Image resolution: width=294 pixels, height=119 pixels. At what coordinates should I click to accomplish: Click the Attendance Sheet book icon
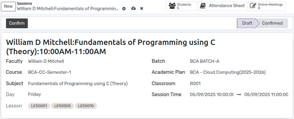coord(203,6)
